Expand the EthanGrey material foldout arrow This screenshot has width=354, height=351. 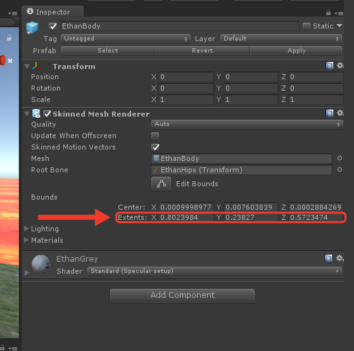(x=27, y=272)
